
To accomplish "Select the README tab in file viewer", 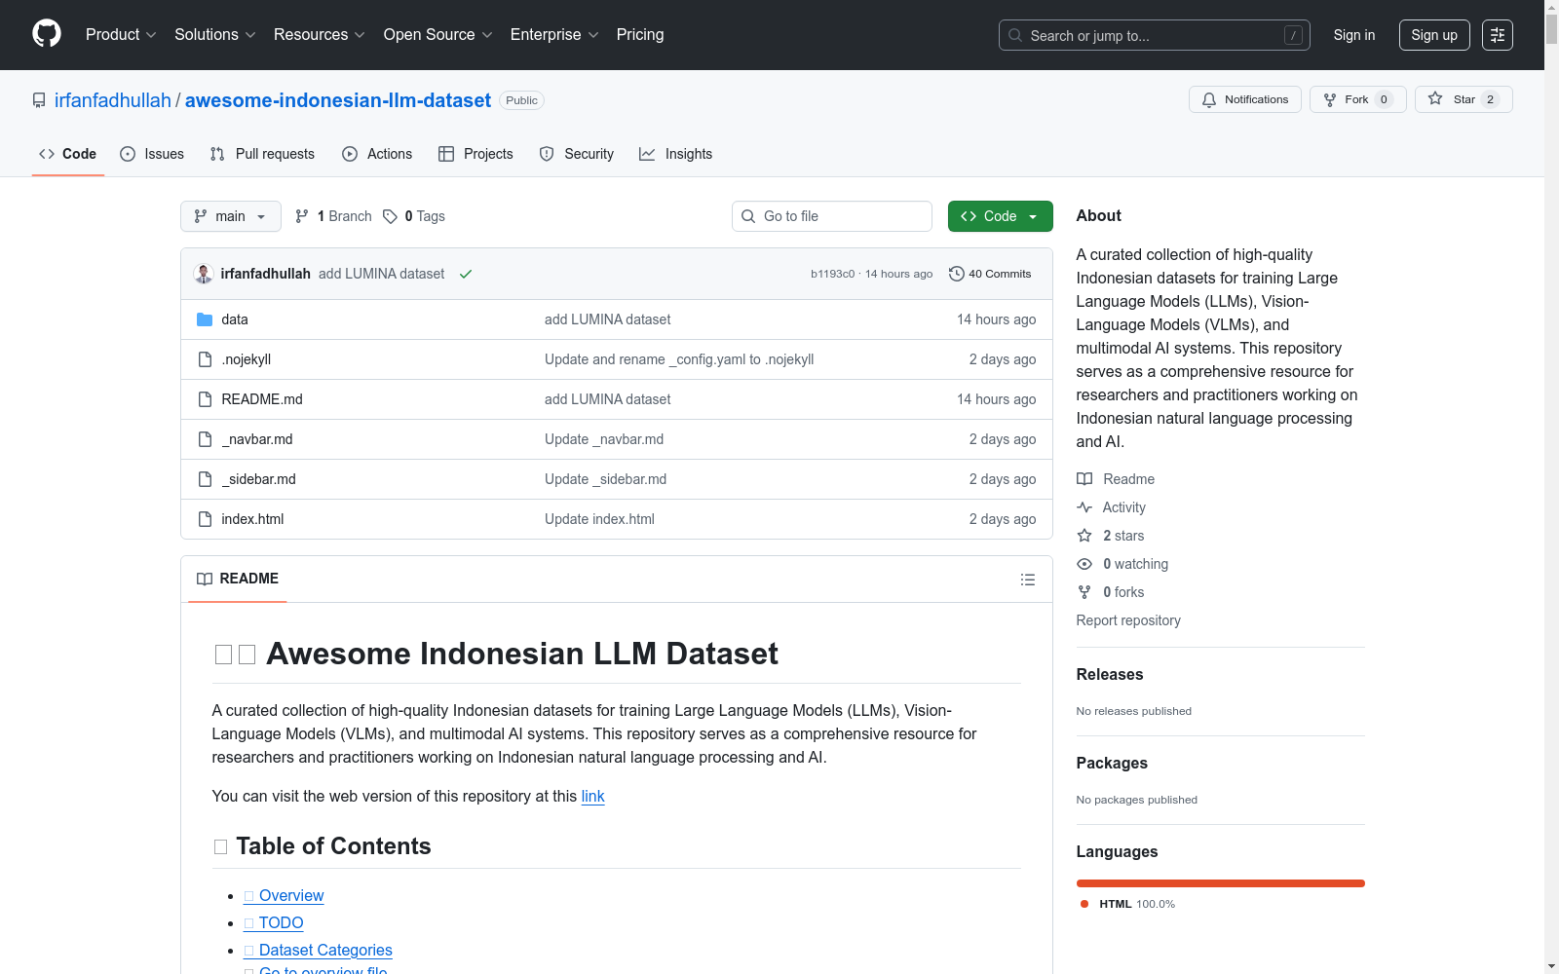I will (x=238, y=579).
